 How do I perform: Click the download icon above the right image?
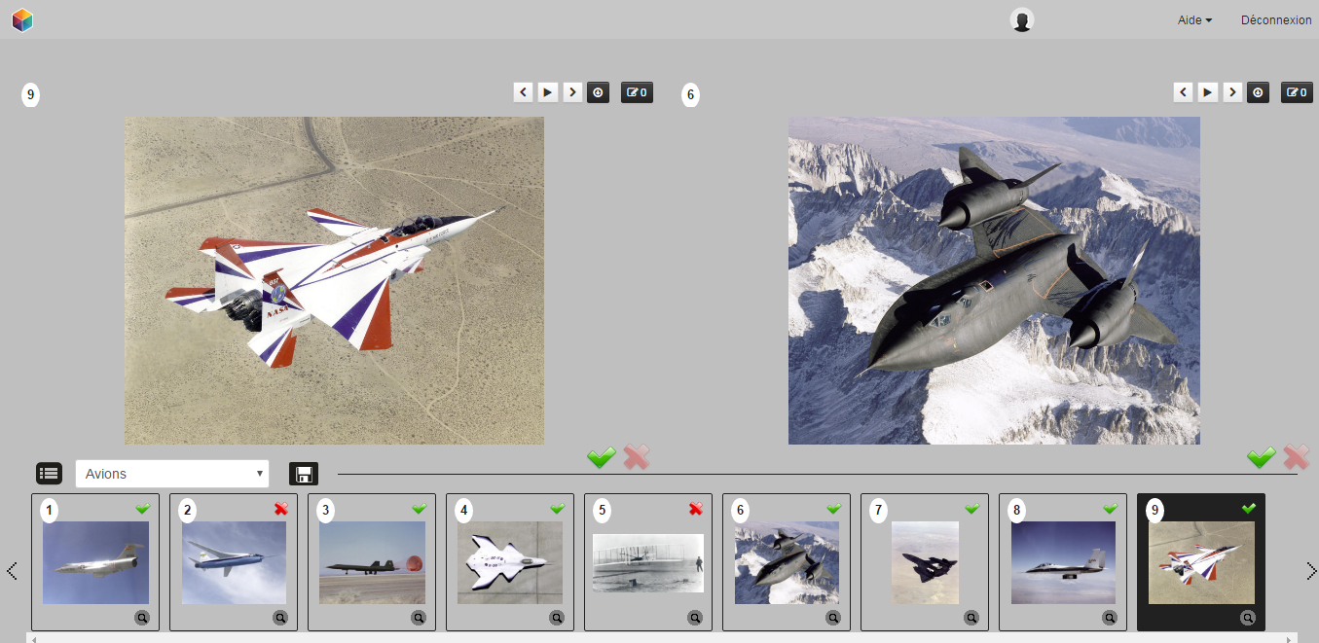[1258, 92]
